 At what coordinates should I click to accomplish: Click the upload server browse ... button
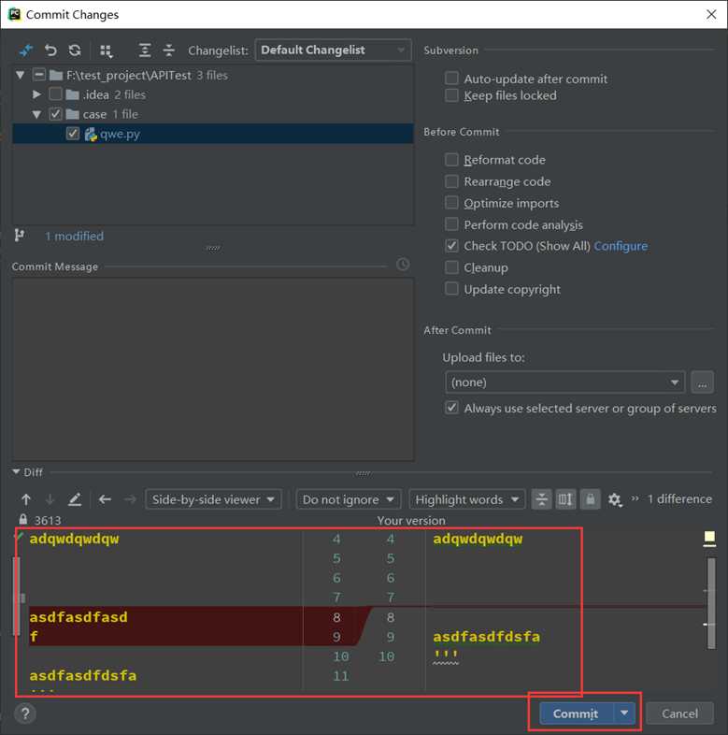click(702, 382)
